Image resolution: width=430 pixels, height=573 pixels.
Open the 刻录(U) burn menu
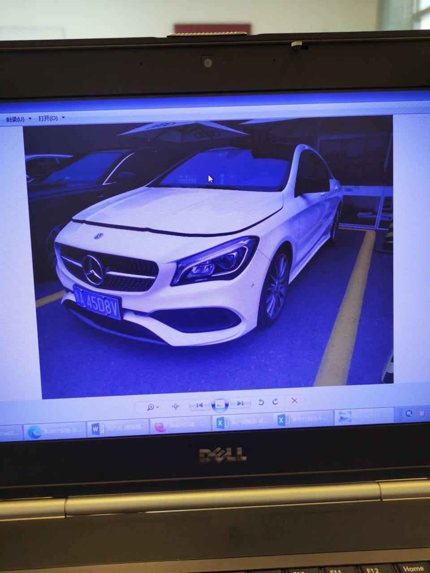pyautogui.click(x=15, y=119)
